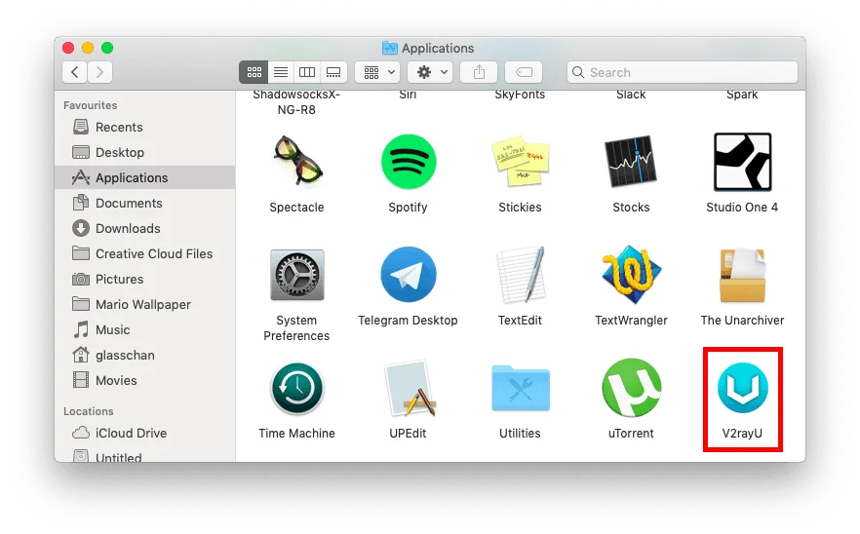Select Creative Cloud Files in sidebar
The image size is (860, 534).
click(153, 253)
